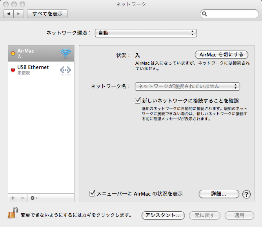This screenshot has height=227, width=262.
Task: Open the アシスタント... assistant
Action: [163, 215]
